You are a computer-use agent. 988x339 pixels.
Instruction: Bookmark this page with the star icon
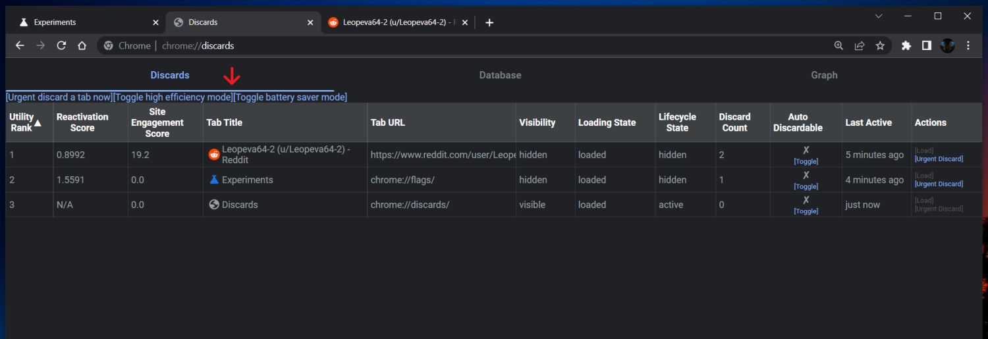tap(880, 45)
